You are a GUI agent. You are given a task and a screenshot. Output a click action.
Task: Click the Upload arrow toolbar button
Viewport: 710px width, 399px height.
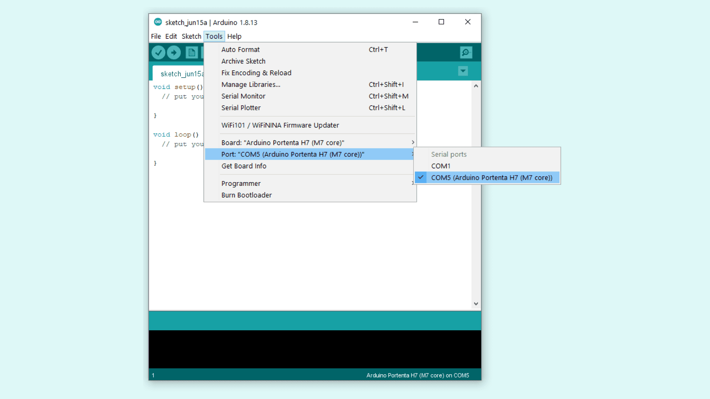click(174, 52)
